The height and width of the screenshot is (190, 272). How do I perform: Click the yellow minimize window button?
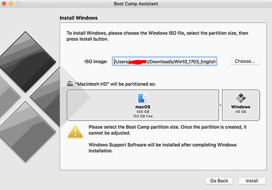[x=11, y=3]
